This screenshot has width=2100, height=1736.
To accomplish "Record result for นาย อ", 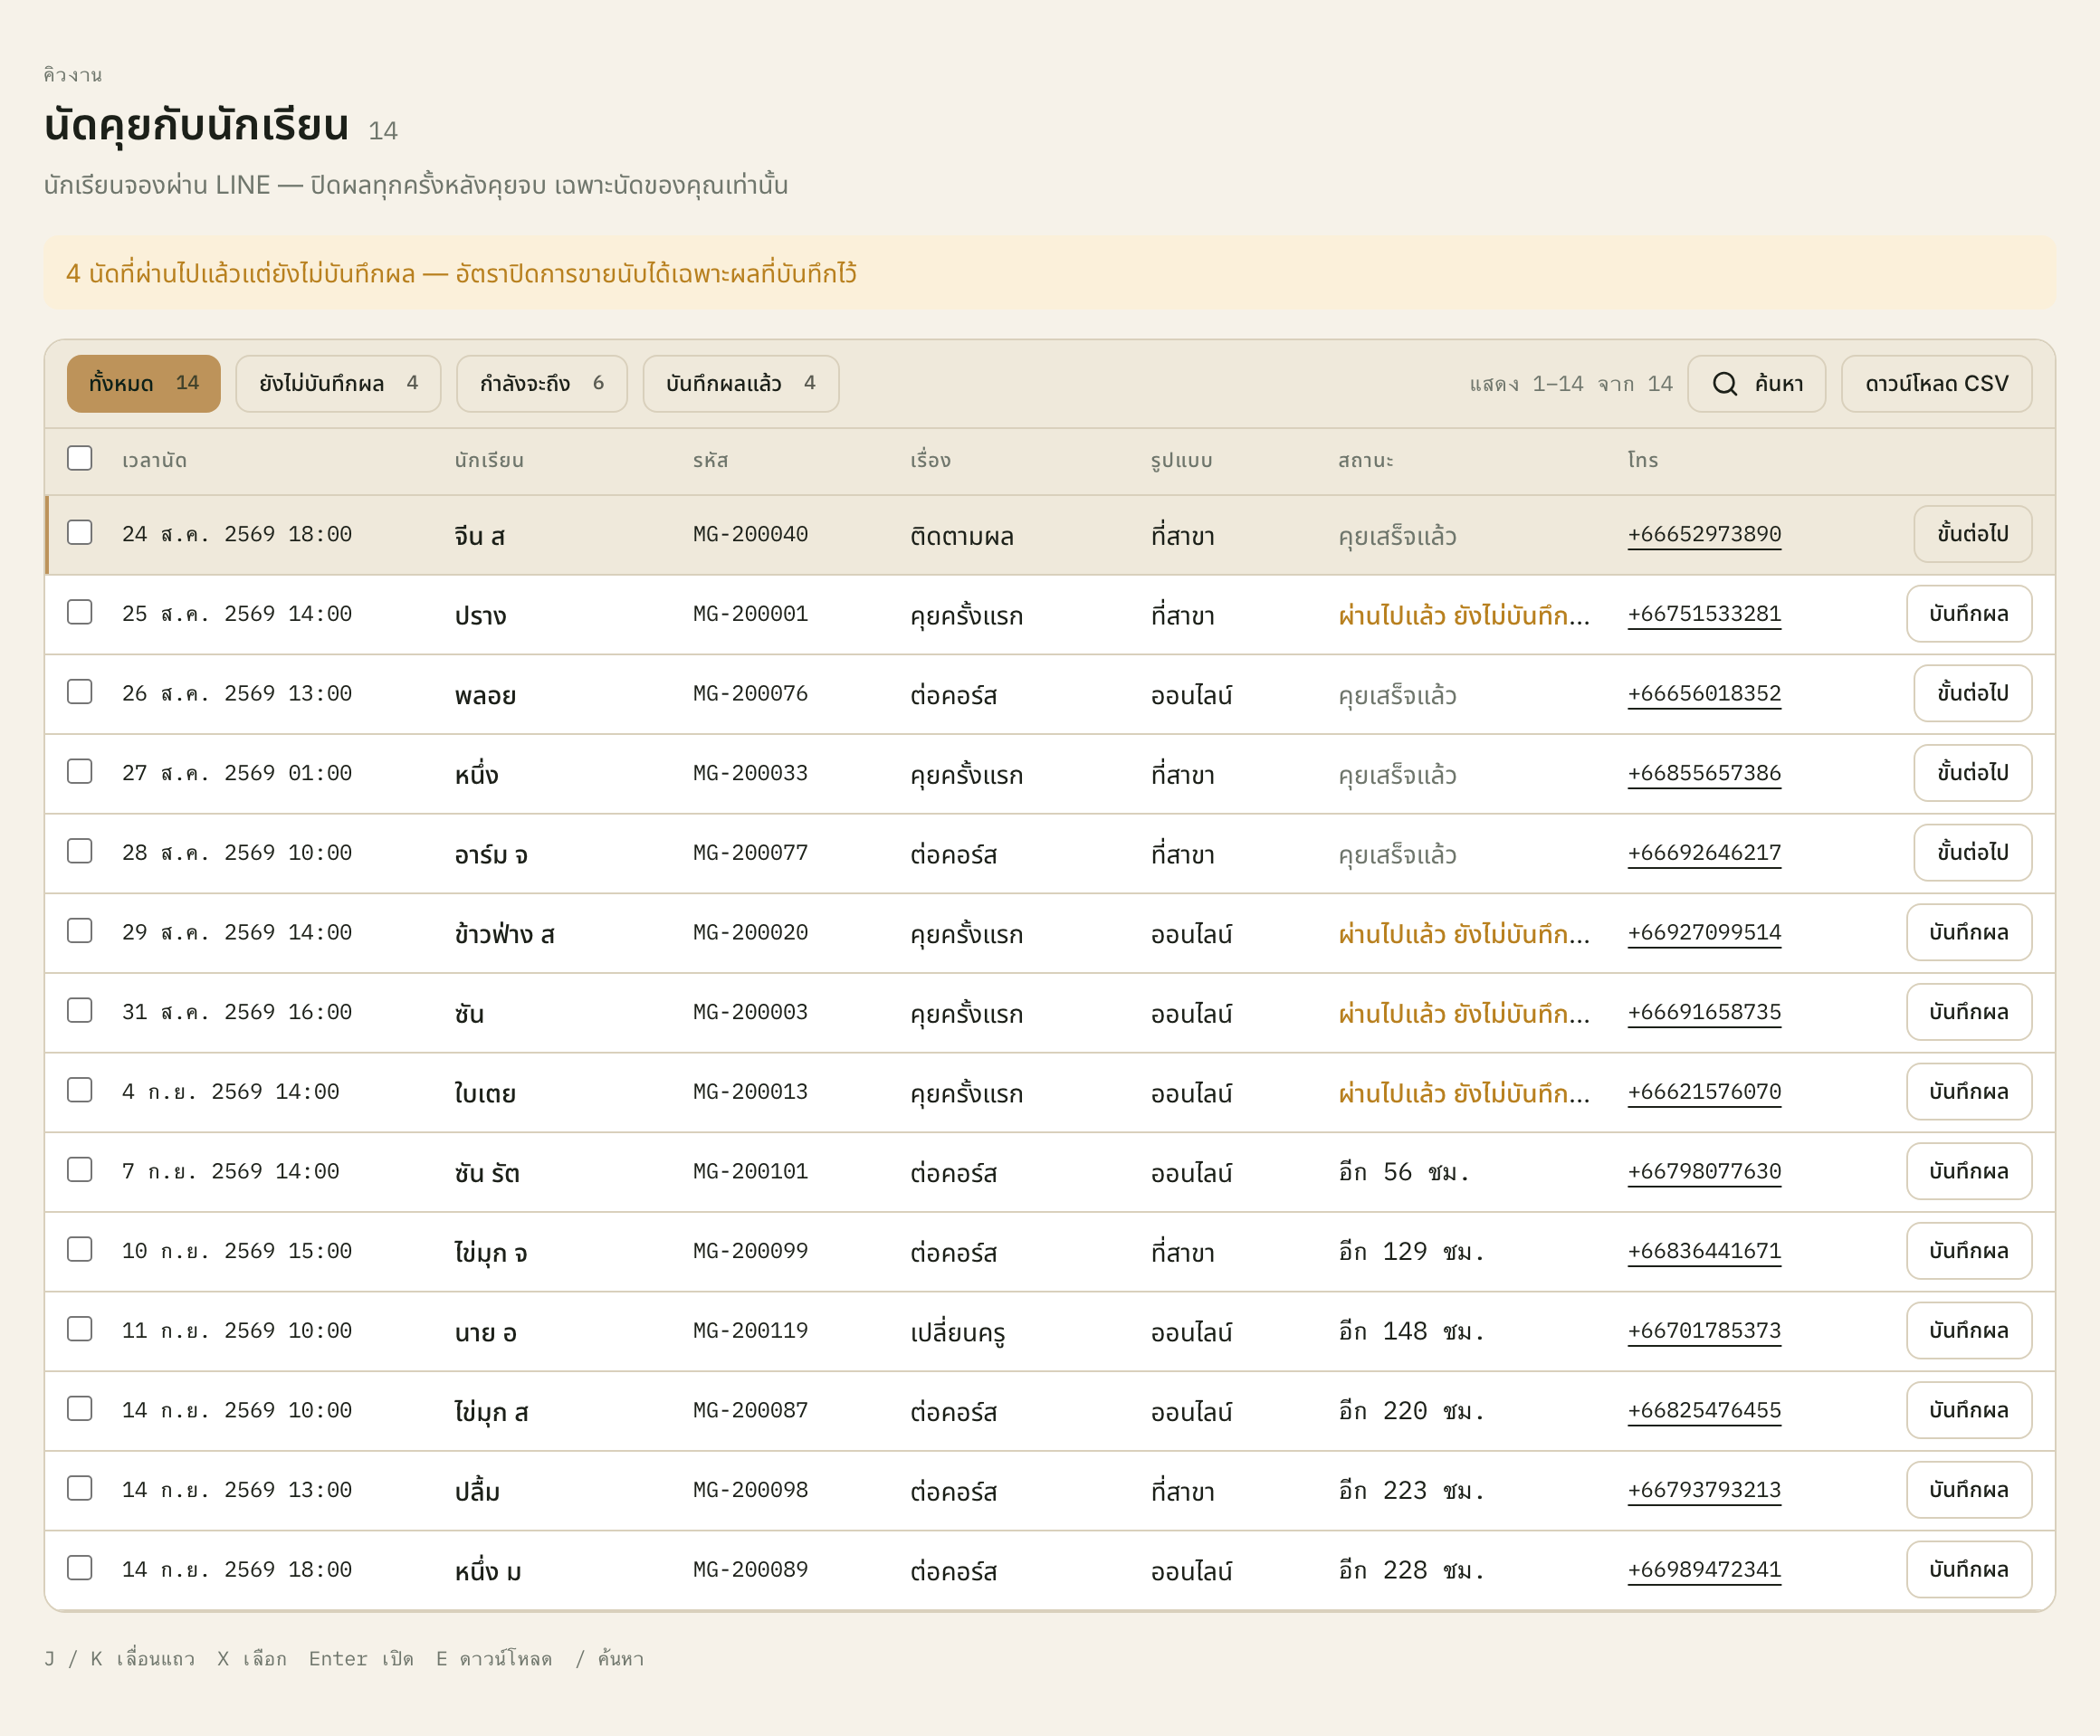I will pyautogui.click(x=1968, y=1331).
